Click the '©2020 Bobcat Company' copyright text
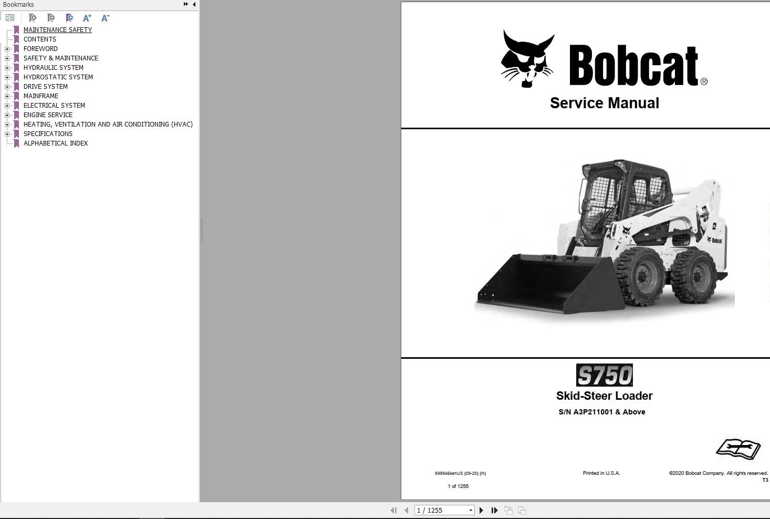Image resolution: width=770 pixels, height=519 pixels. pos(719,473)
